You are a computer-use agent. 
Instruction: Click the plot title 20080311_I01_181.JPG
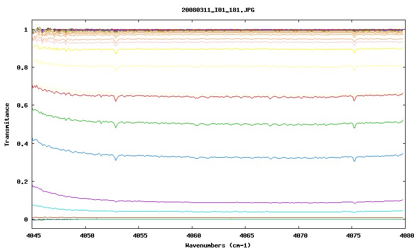[218, 10]
